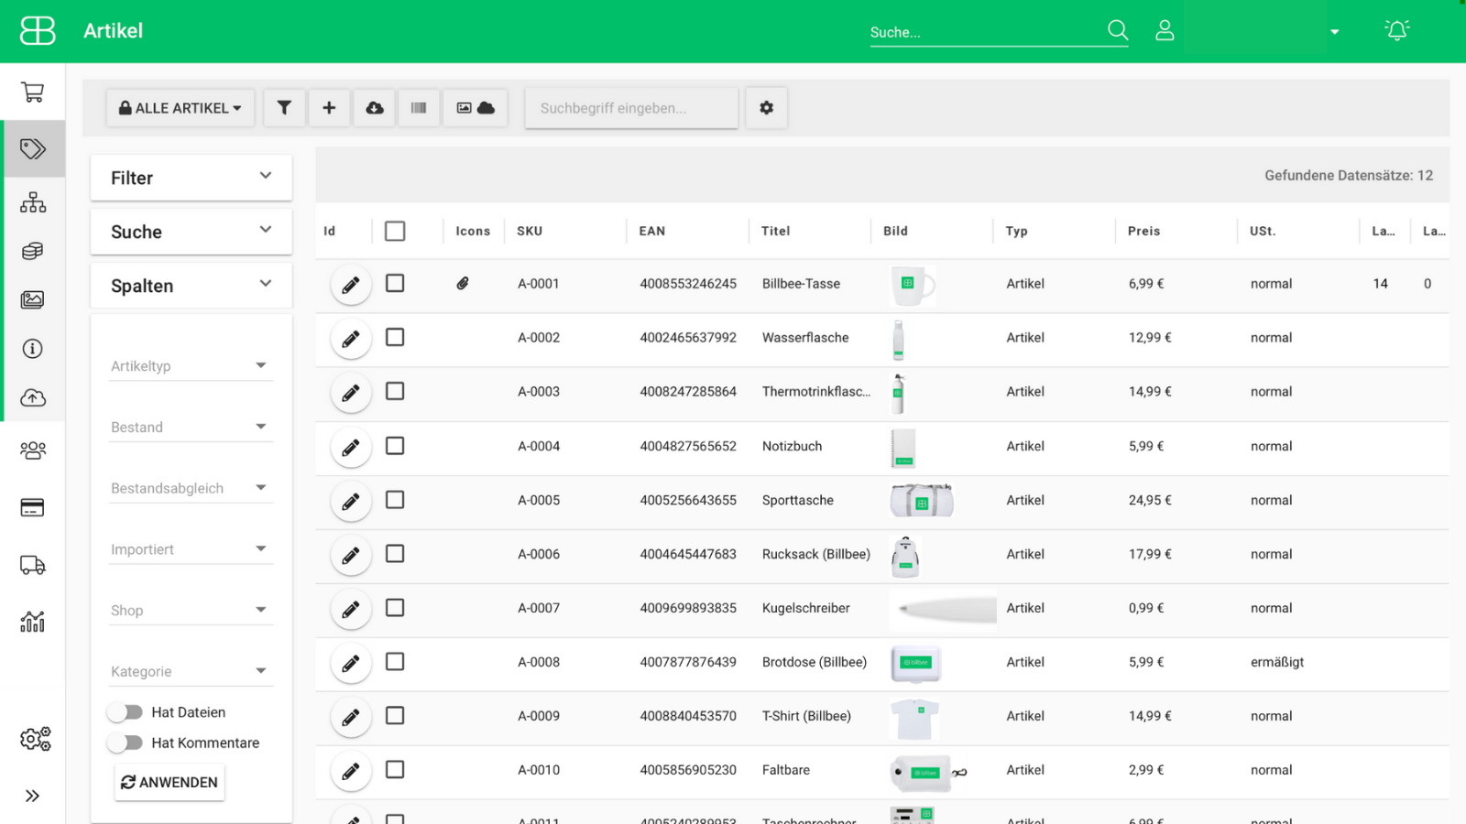Open the shopping cart sidebar icon
Image resolution: width=1466 pixels, height=824 pixels.
coord(33,92)
